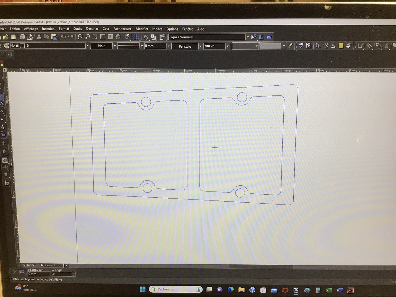Click the blue mail envelope icon

click(269, 37)
